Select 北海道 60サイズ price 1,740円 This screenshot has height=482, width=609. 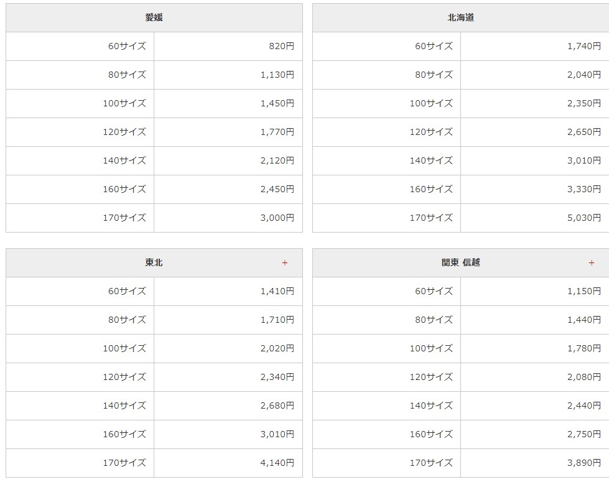(584, 46)
